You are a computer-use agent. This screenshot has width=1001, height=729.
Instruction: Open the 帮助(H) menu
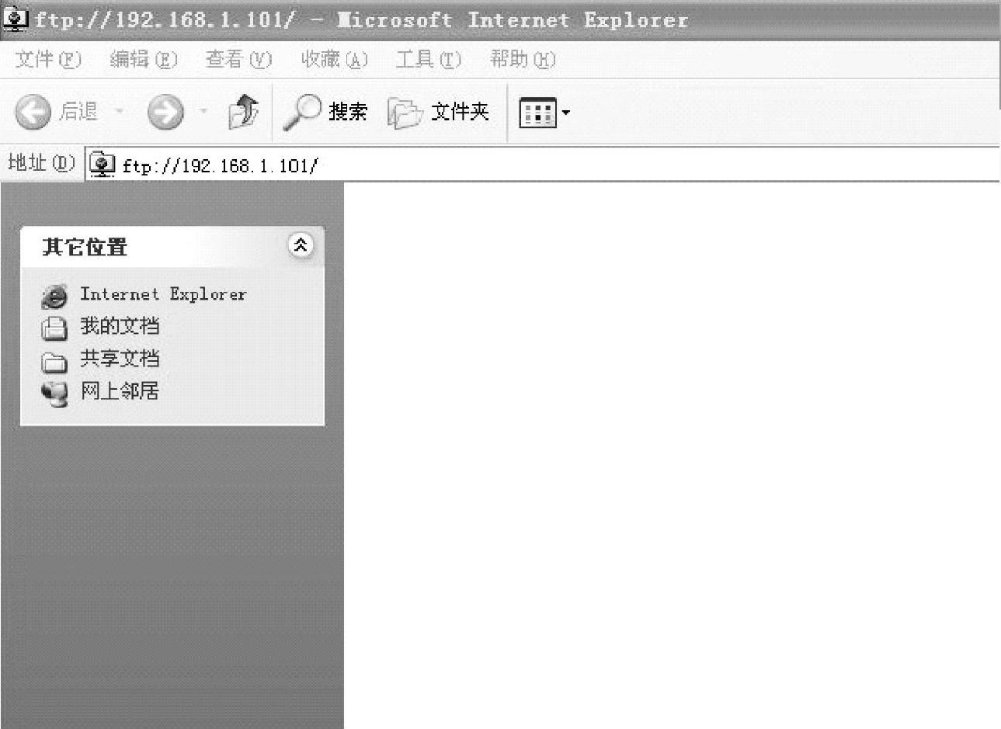pyautogui.click(x=523, y=60)
